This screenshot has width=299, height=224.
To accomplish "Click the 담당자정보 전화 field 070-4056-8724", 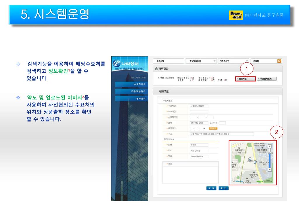I will [x=199, y=156].
